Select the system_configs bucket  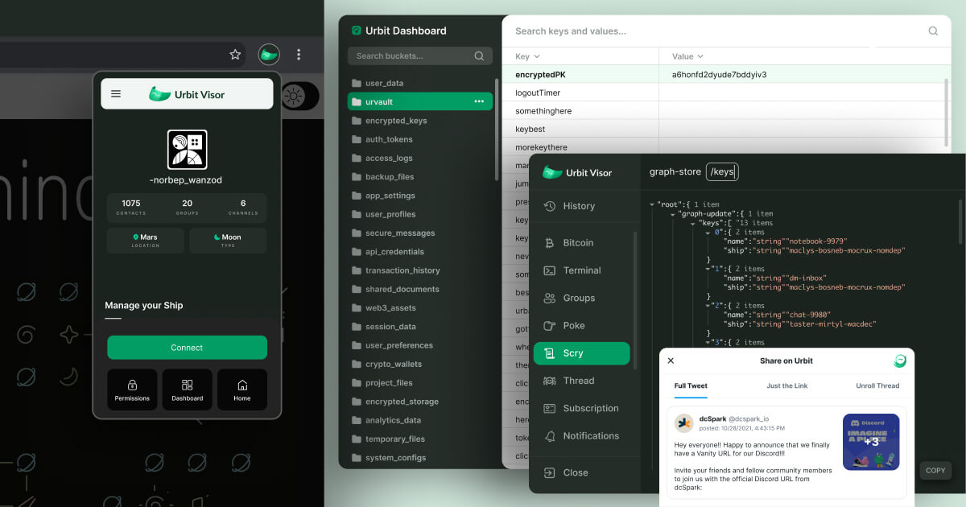(419, 458)
